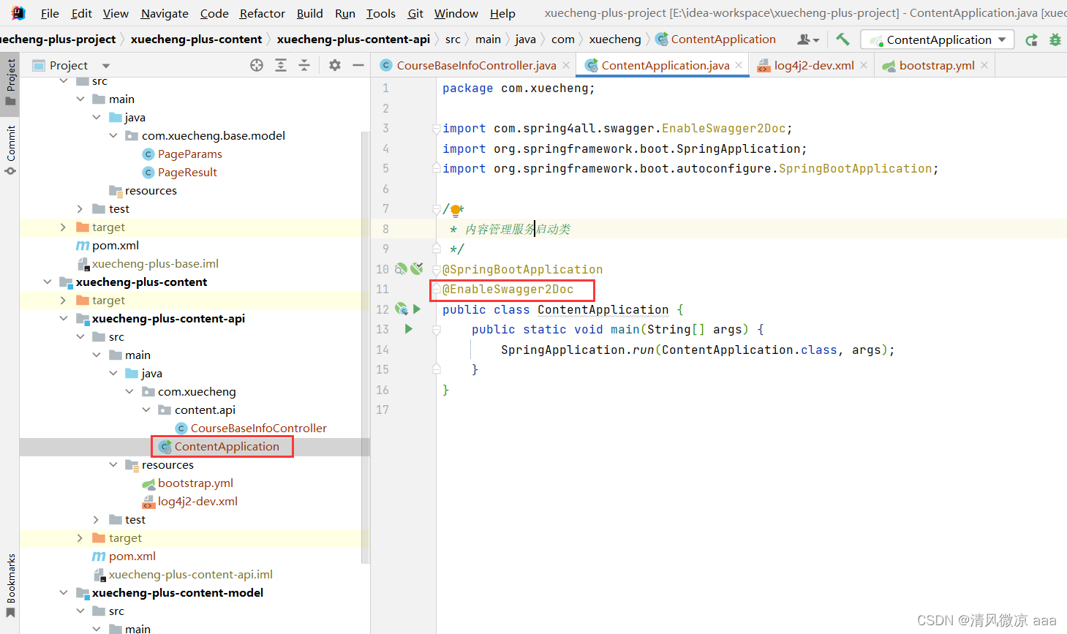Click the select opened file target icon
The width and height of the screenshot is (1067, 634).
point(257,65)
